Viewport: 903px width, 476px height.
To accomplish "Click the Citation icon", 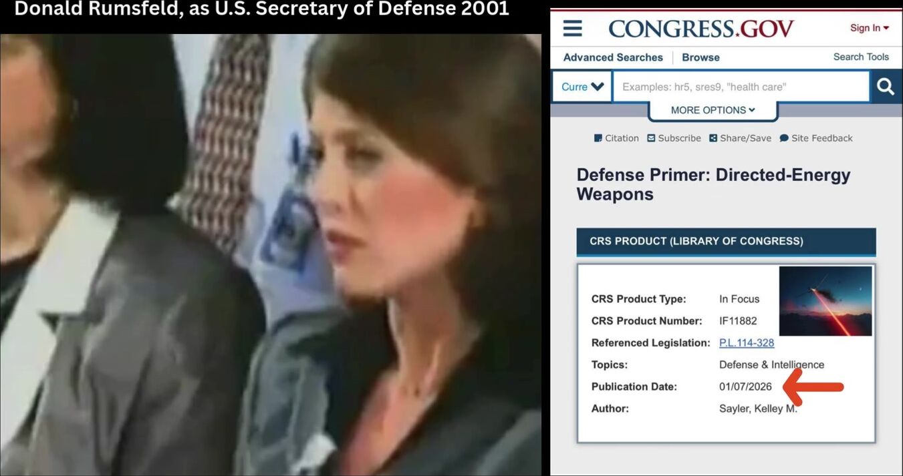I will [x=598, y=138].
